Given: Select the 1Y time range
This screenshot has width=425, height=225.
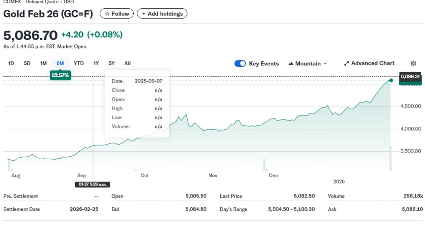Looking at the screenshot, I should point(96,63).
